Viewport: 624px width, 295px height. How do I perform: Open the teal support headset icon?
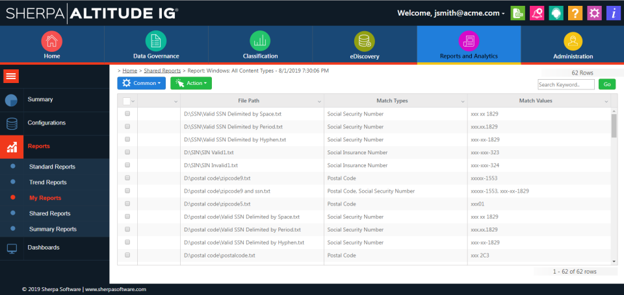tap(556, 13)
